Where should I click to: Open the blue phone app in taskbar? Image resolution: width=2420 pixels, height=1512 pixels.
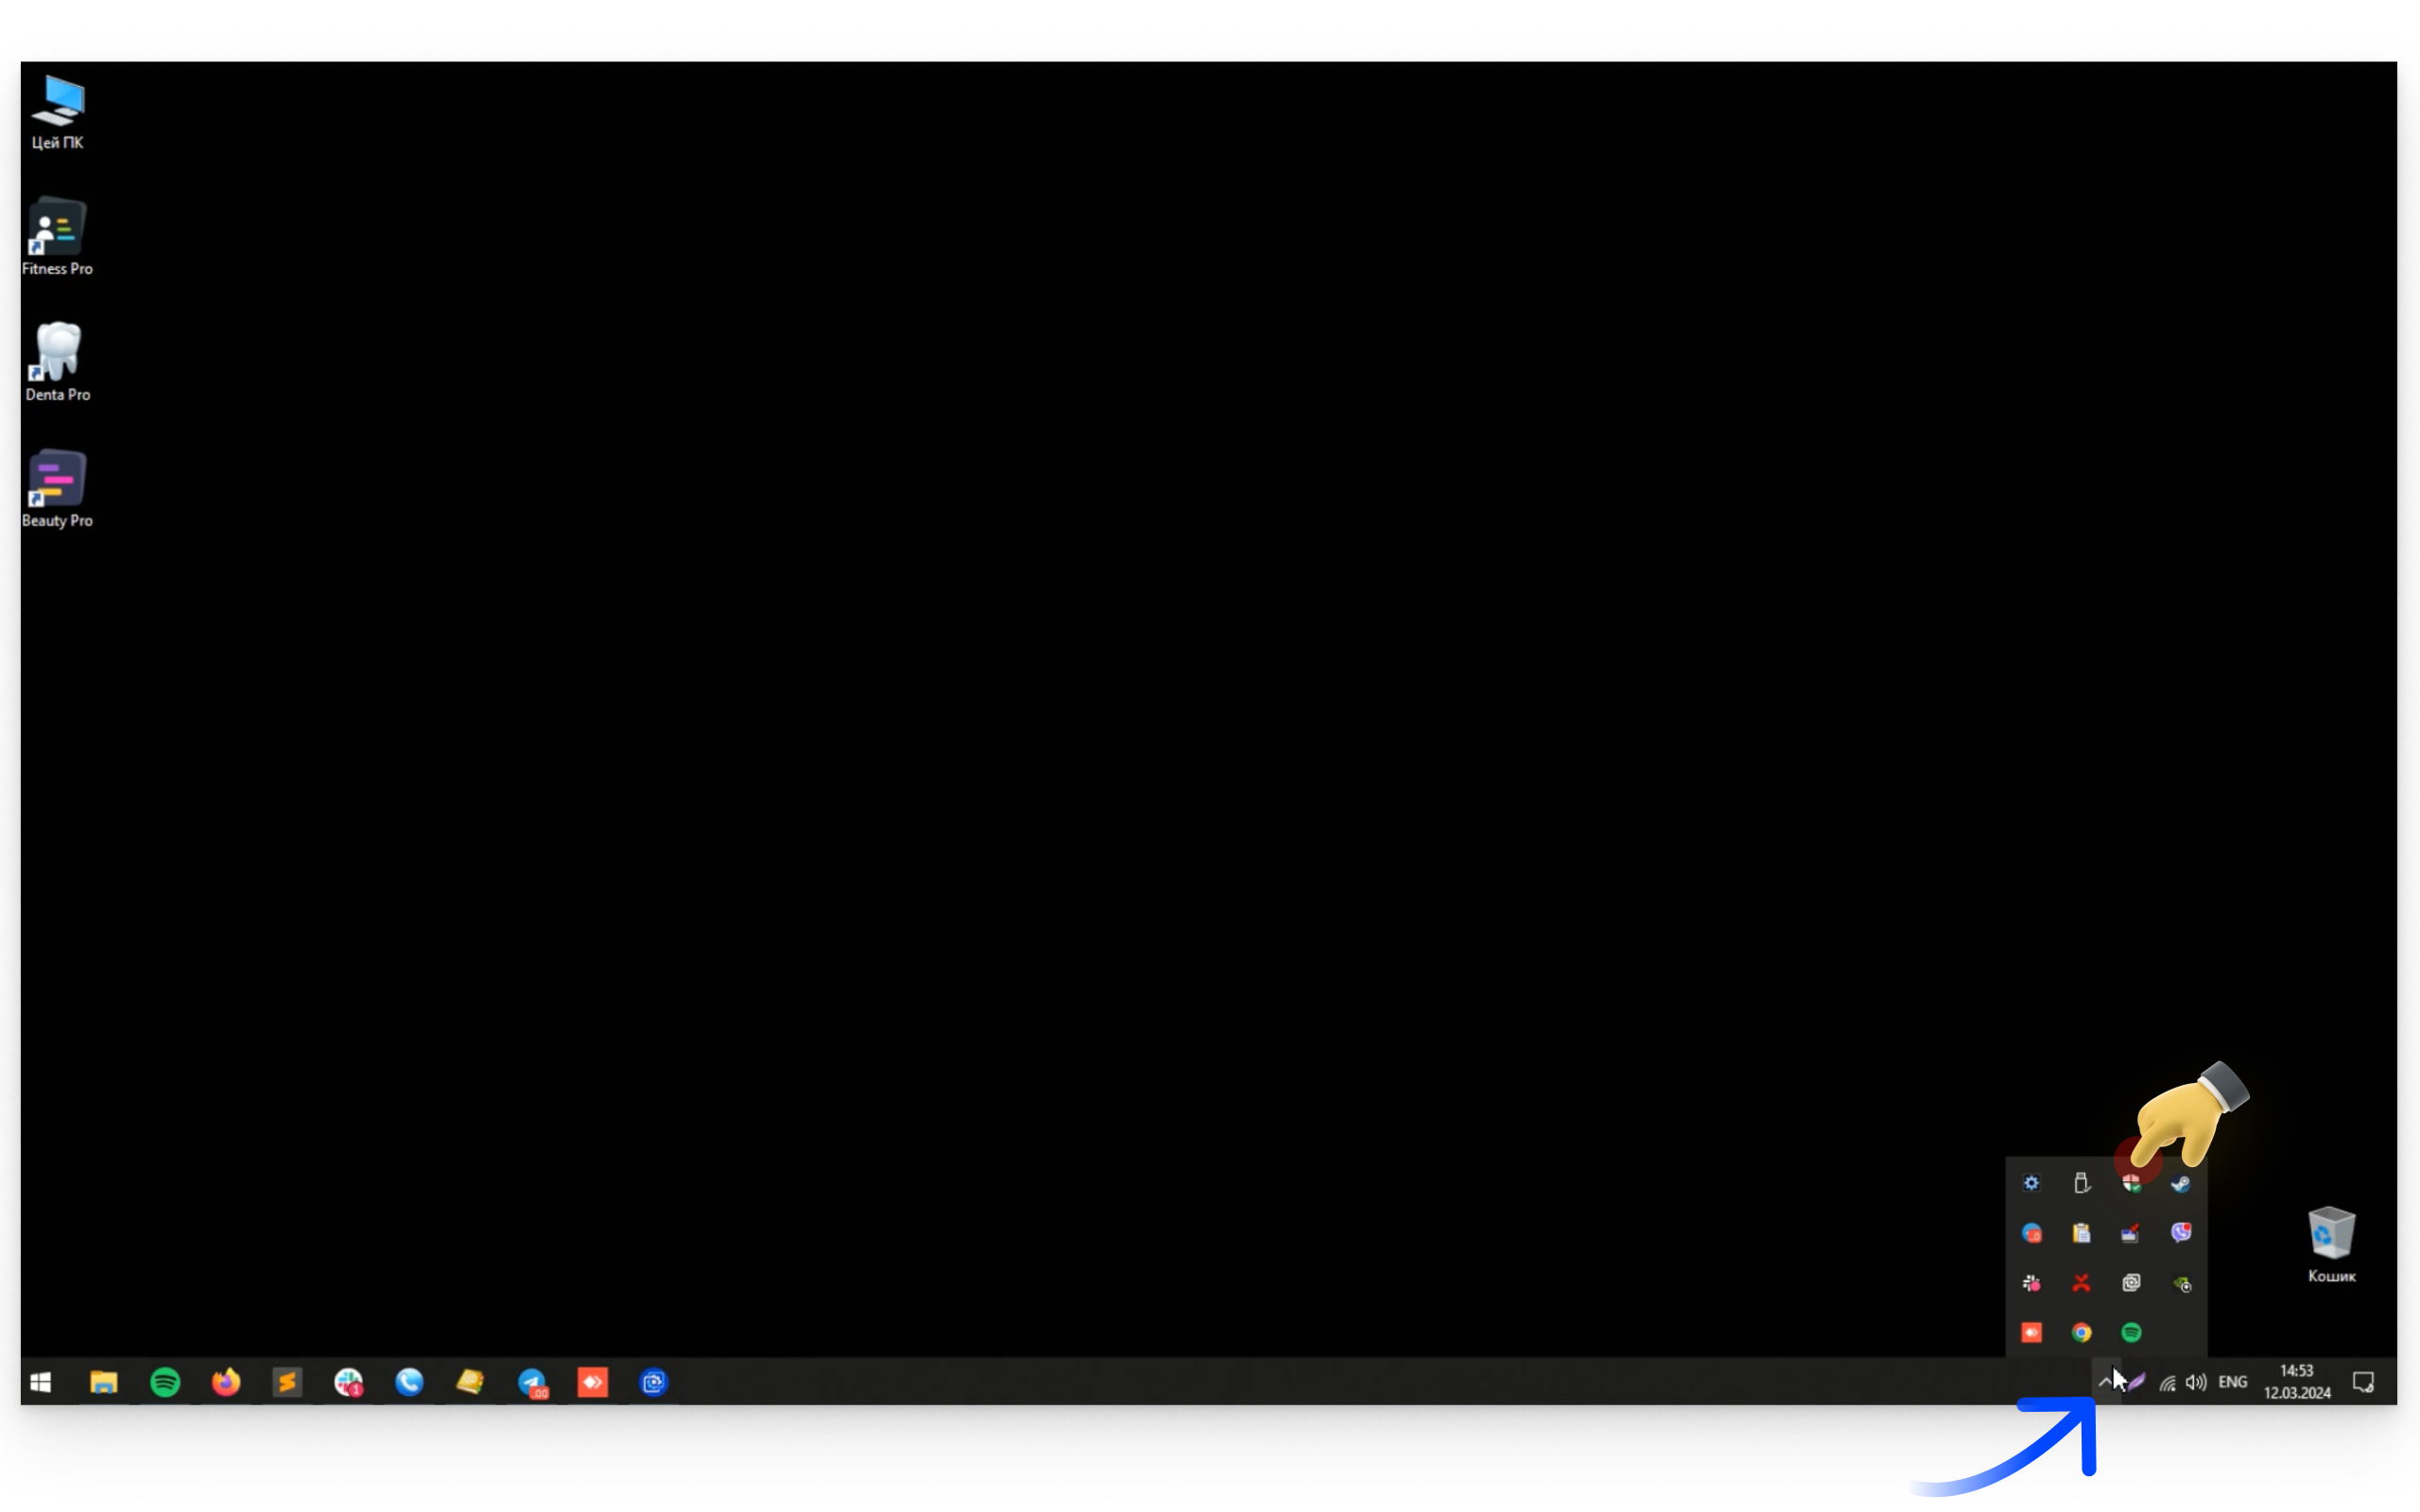pyautogui.click(x=409, y=1382)
